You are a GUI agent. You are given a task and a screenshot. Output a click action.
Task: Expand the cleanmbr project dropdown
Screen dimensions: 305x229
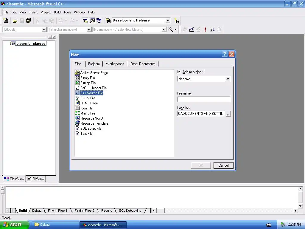(x=228, y=79)
